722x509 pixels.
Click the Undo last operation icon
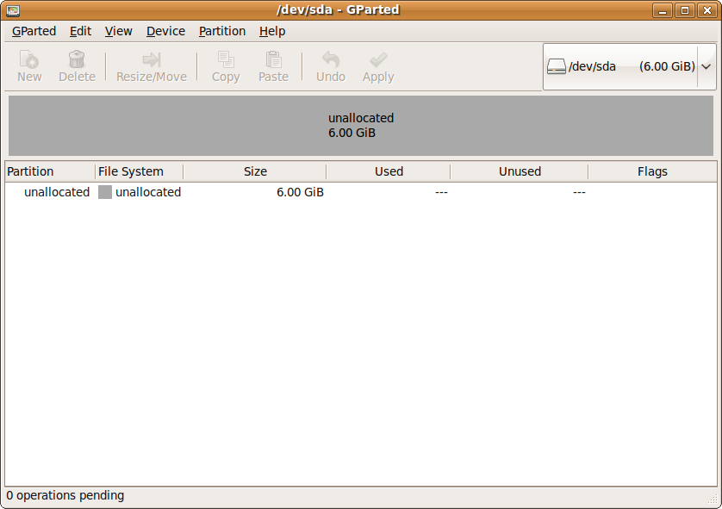(330, 60)
